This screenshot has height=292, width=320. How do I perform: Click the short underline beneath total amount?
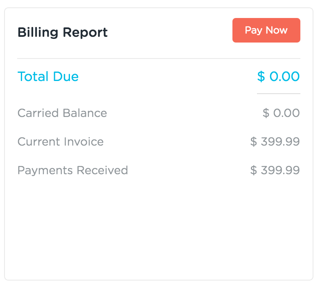point(278,94)
